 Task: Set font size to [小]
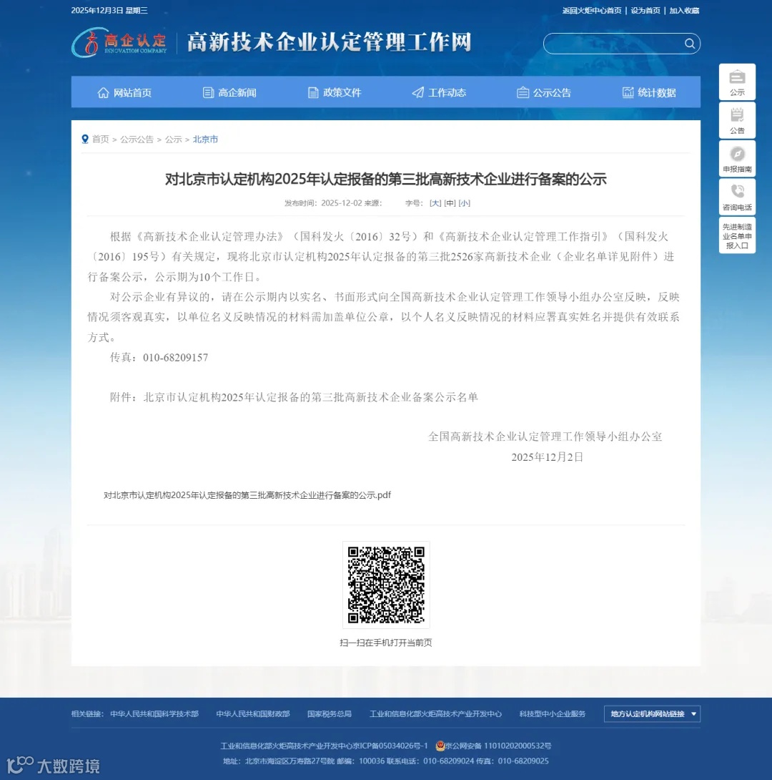coord(465,203)
